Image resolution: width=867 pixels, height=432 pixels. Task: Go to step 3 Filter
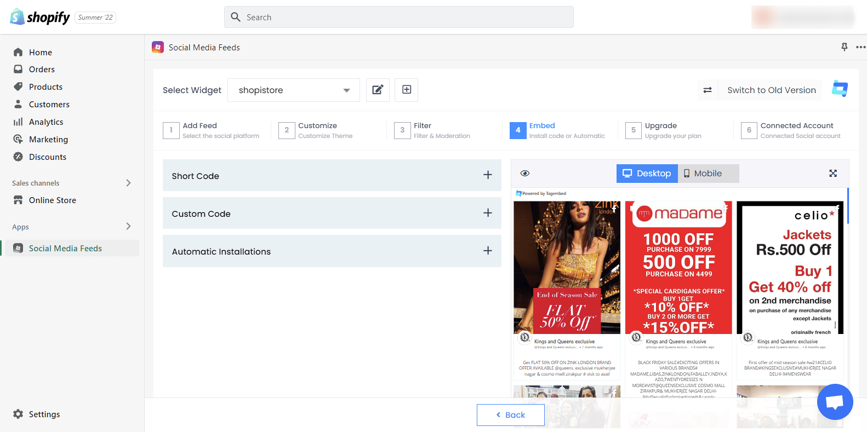pyautogui.click(x=432, y=130)
